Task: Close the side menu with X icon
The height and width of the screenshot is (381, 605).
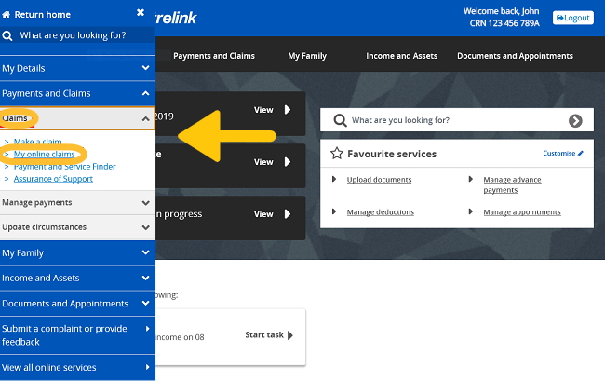Action: click(x=141, y=13)
